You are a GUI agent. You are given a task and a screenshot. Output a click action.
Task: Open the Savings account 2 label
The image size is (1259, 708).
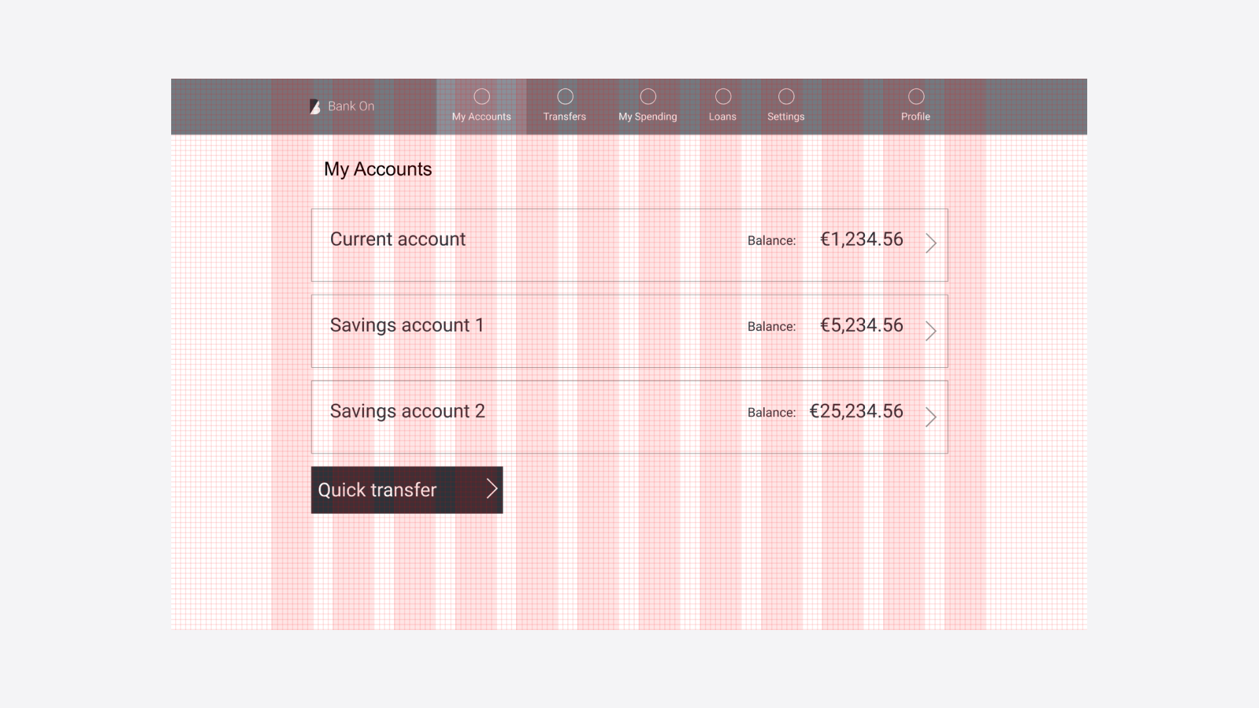coord(407,412)
